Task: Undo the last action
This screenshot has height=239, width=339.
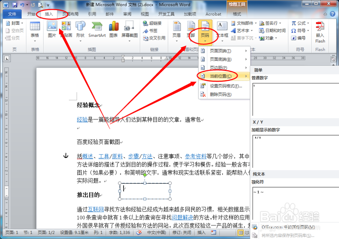Action: click(22, 5)
